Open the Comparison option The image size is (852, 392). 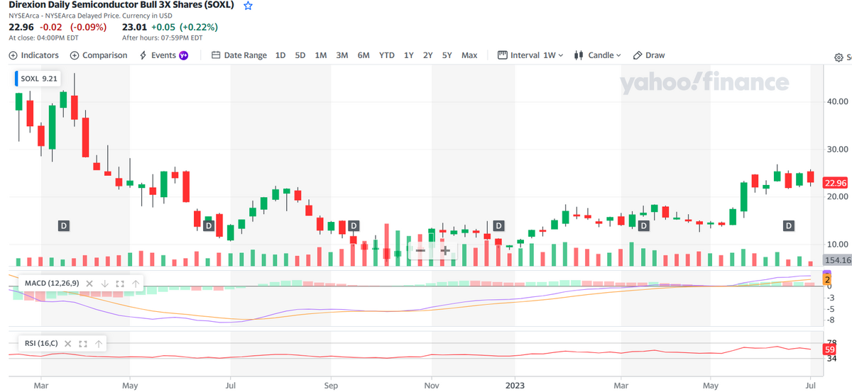(99, 55)
